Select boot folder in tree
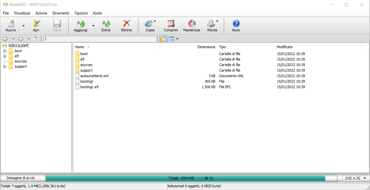 pyautogui.click(x=18, y=51)
